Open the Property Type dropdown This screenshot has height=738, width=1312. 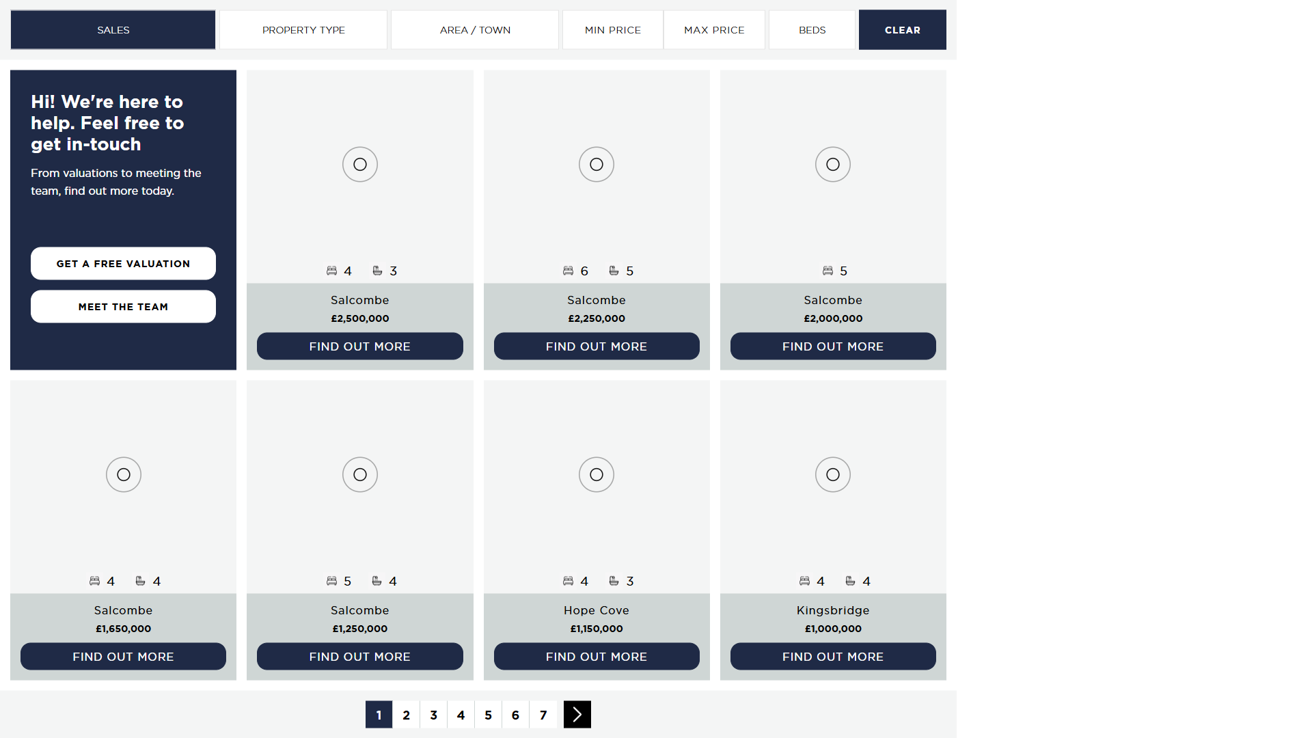[x=303, y=30]
